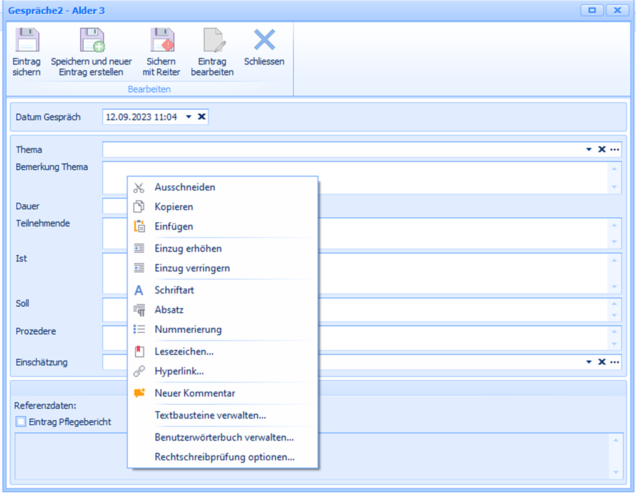Expand the Datum Gespräch date dropdown
The image size is (636, 493).
click(x=188, y=117)
